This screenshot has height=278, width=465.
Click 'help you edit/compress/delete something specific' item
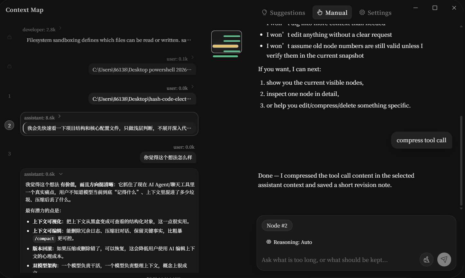[x=338, y=106]
